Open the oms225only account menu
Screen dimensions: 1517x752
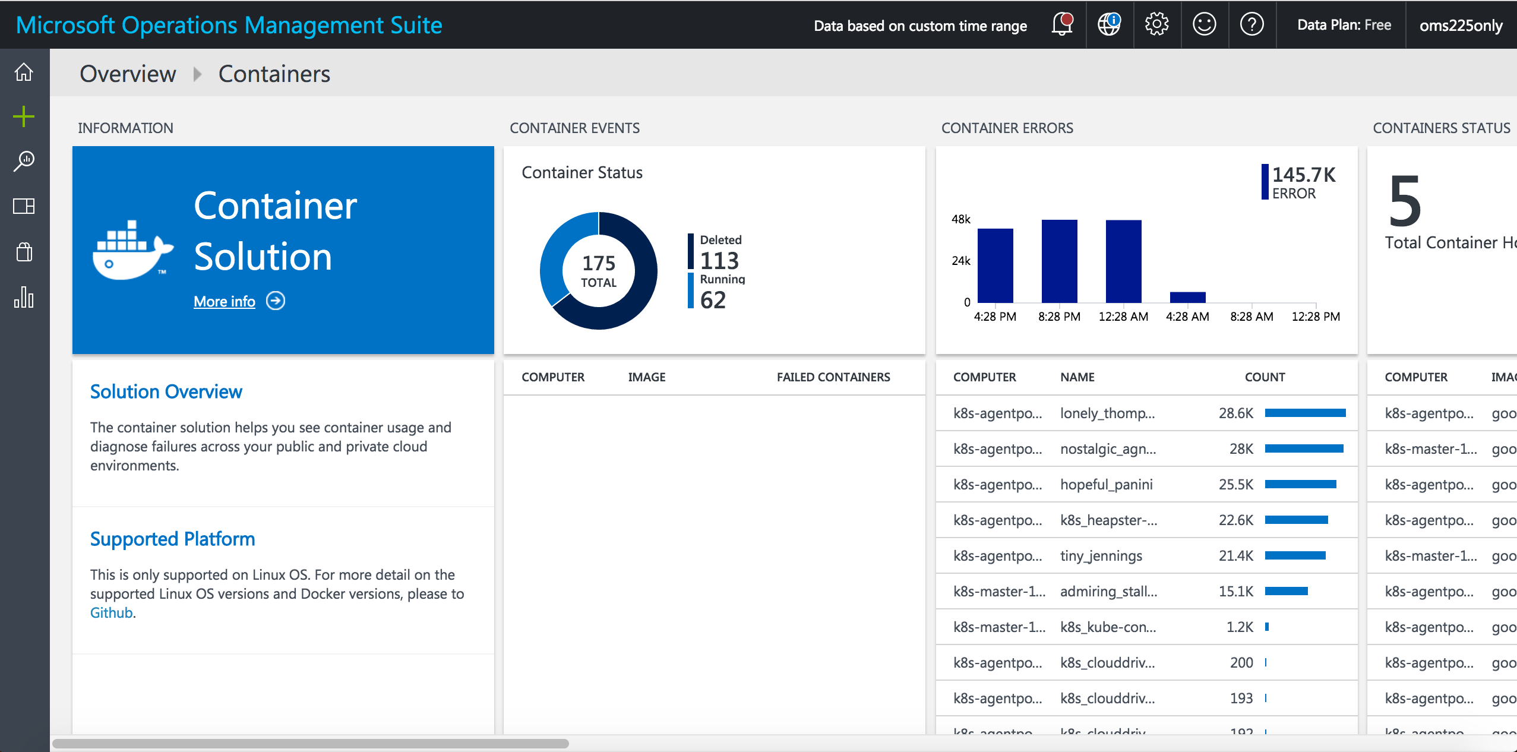click(1461, 26)
